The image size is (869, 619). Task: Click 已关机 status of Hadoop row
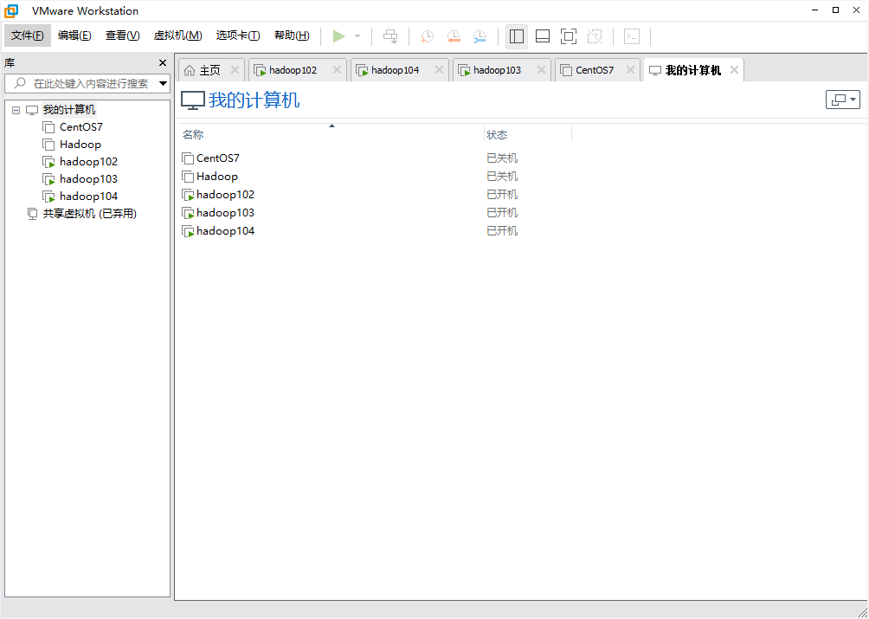tap(502, 177)
